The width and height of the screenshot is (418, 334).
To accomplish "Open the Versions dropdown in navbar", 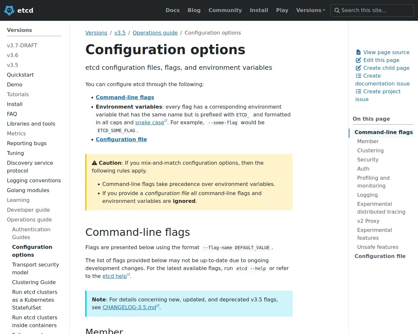I will (x=310, y=10).
